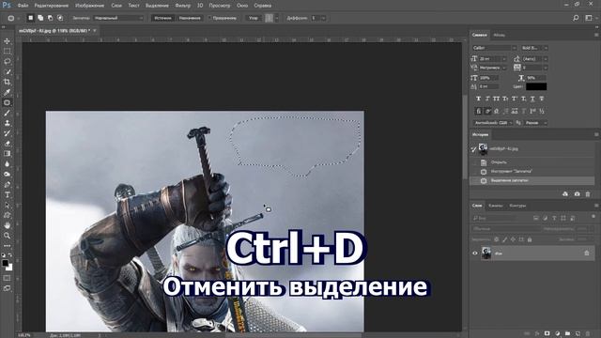The image size is (601, 338).
Task: Toggle visibility eye of the background layer
Action: point(475,253)
